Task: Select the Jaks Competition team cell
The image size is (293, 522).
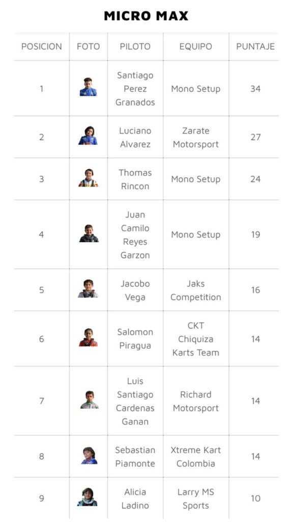Action: [x=196, y=290]
